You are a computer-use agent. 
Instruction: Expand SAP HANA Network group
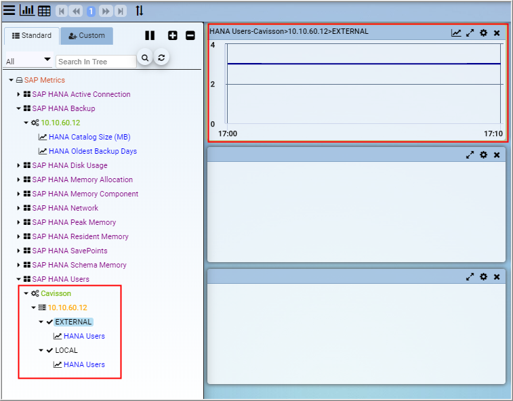[x=19, y=208]
